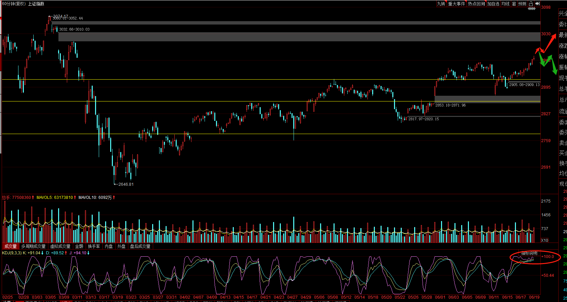Select the 换手率 turnover rate tab

[94, 246]
